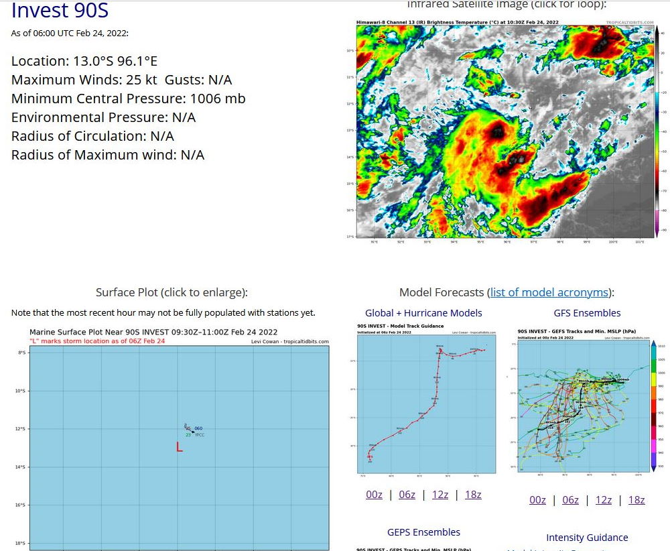Click the Intensity Guidance heading

(587, 538)
